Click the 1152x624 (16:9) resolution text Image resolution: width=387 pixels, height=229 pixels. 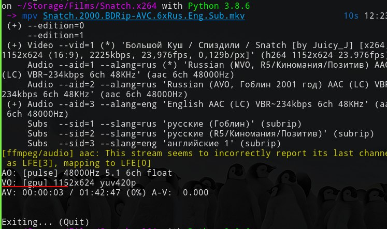[43, 55]
